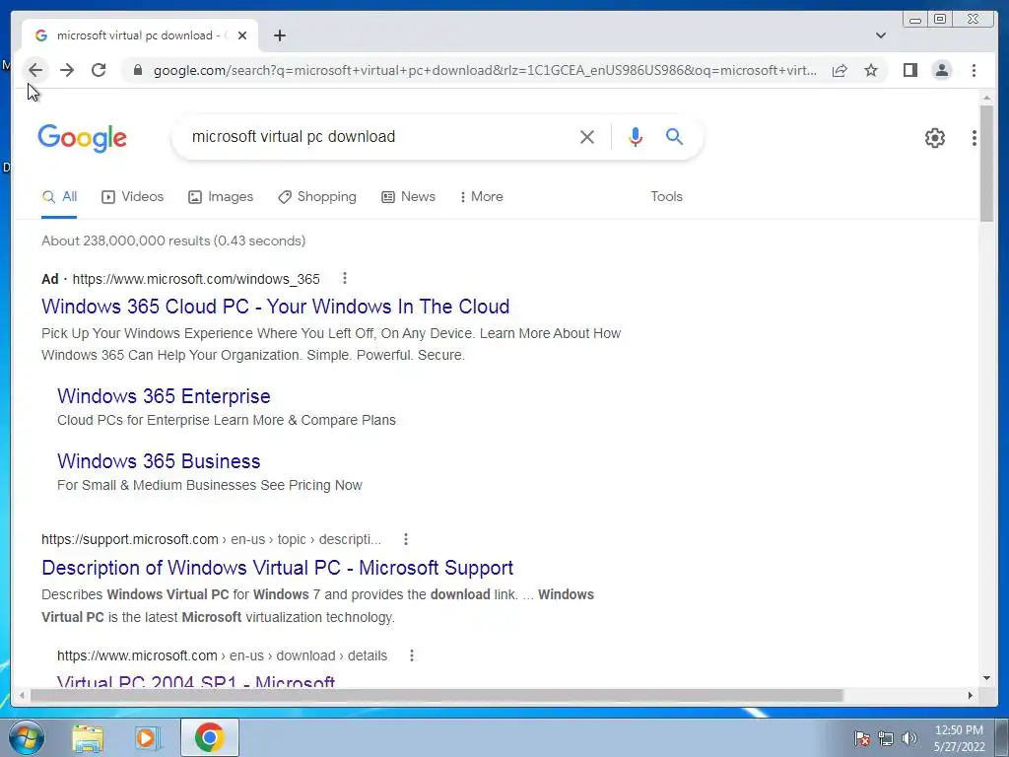Open the search Tools button

pyautogui.click(x=666, y=197)
